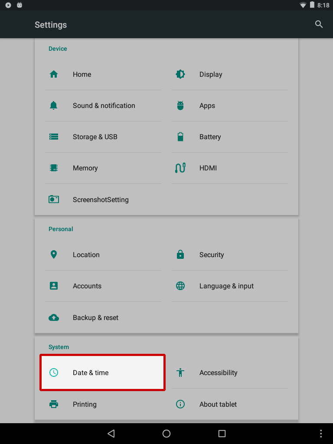Tap the HDMI cable icon

[180, 168]
